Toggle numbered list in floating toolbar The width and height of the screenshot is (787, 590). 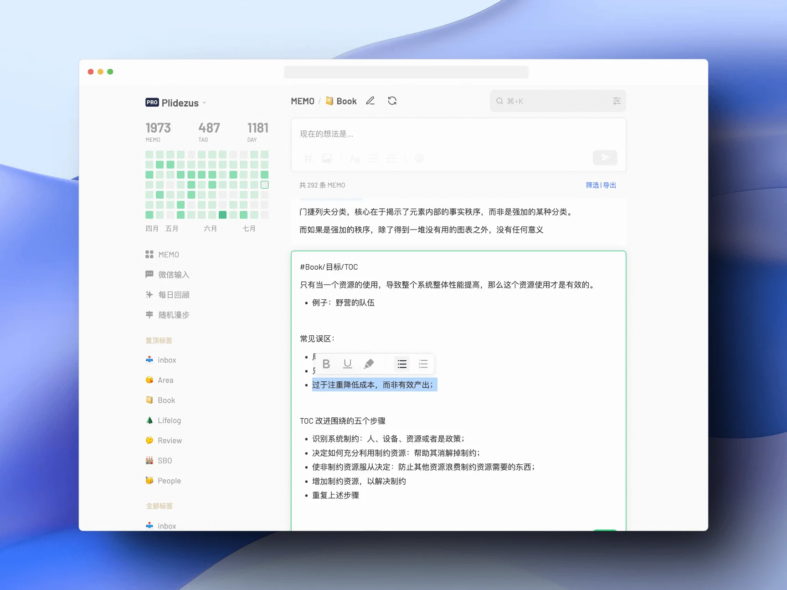(423, 364)
